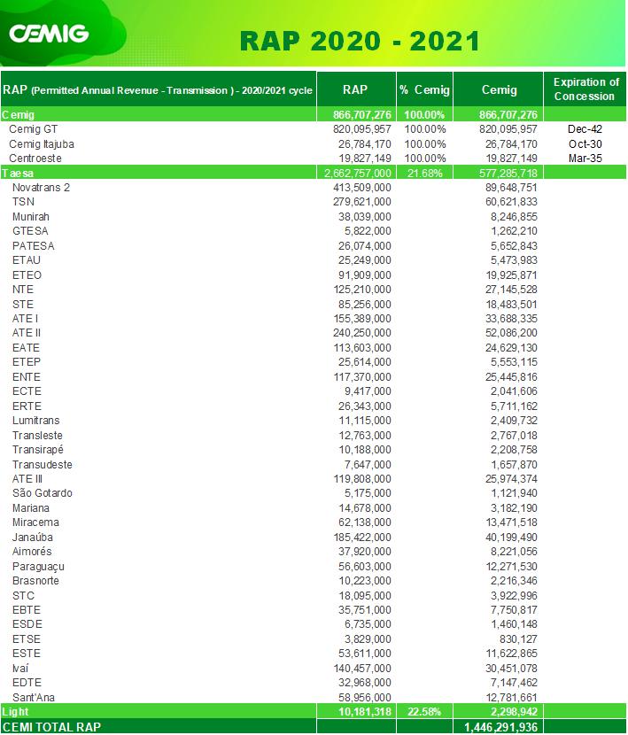Click the 'STE' row label
The height and width of the screenshot is (735, 628).
click(x=22, y=305)
